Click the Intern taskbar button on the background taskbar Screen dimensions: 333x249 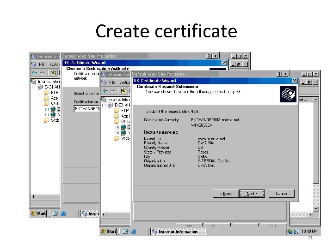click(90, 214)
